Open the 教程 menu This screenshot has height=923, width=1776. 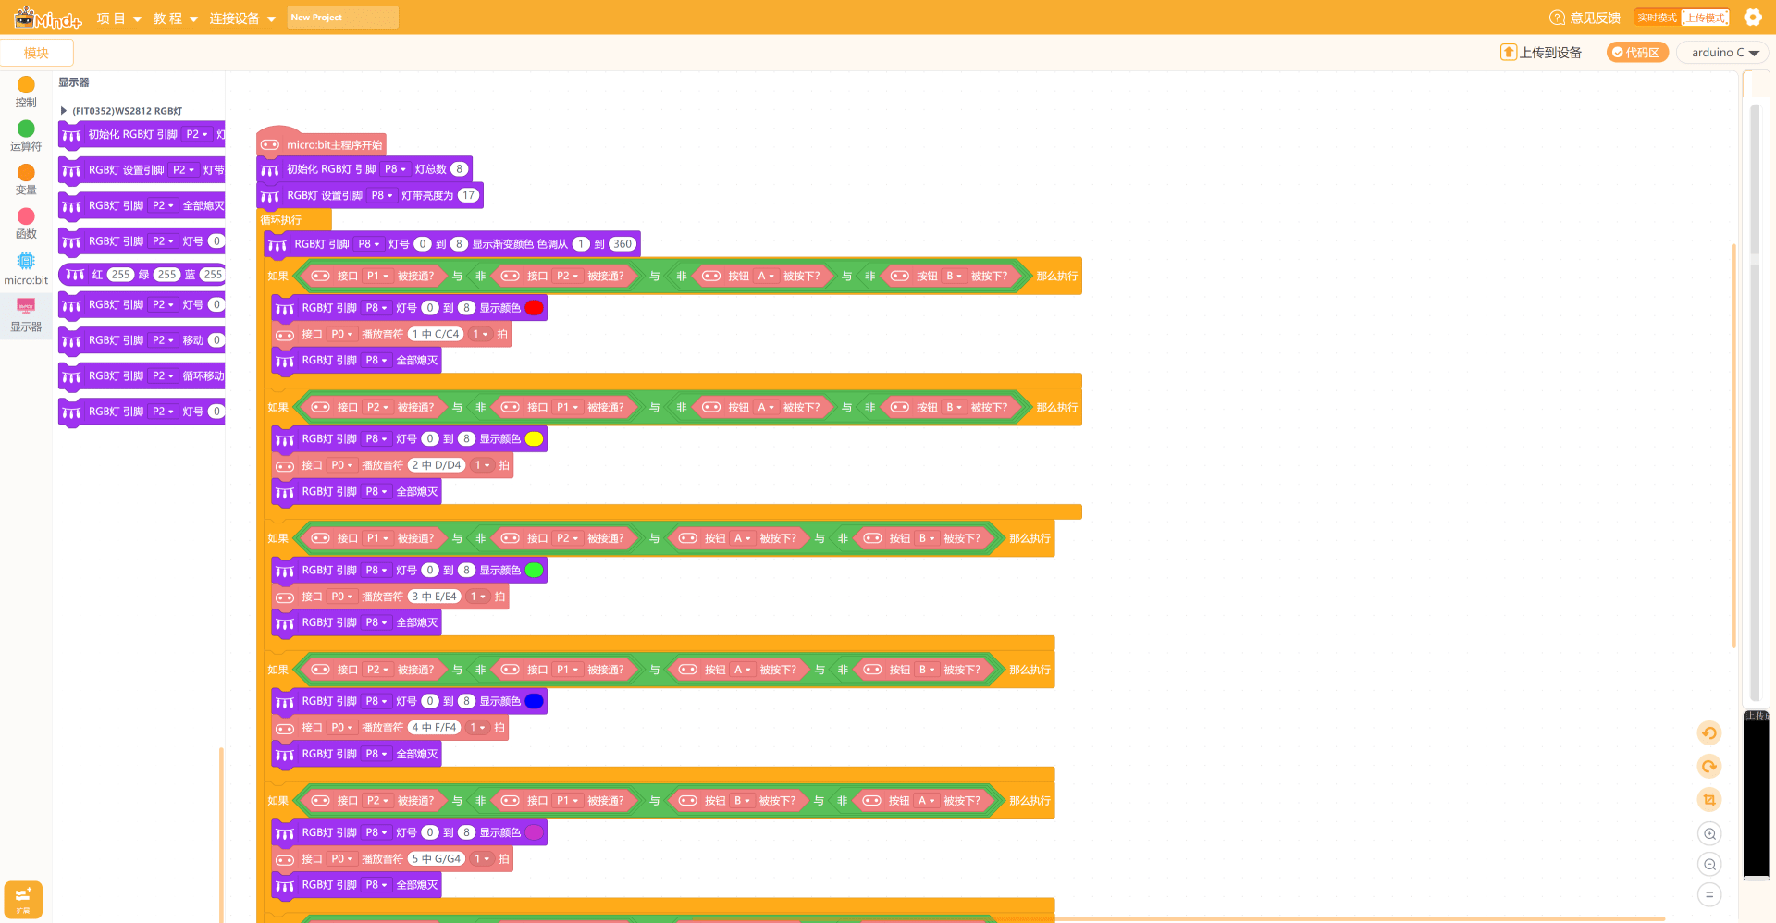(x=176, y=18)
